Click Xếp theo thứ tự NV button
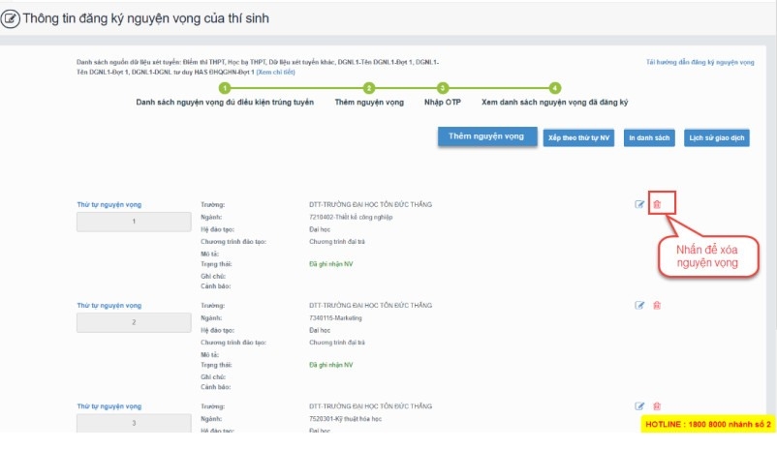This screenshot has width=777, height=449. 578,138
